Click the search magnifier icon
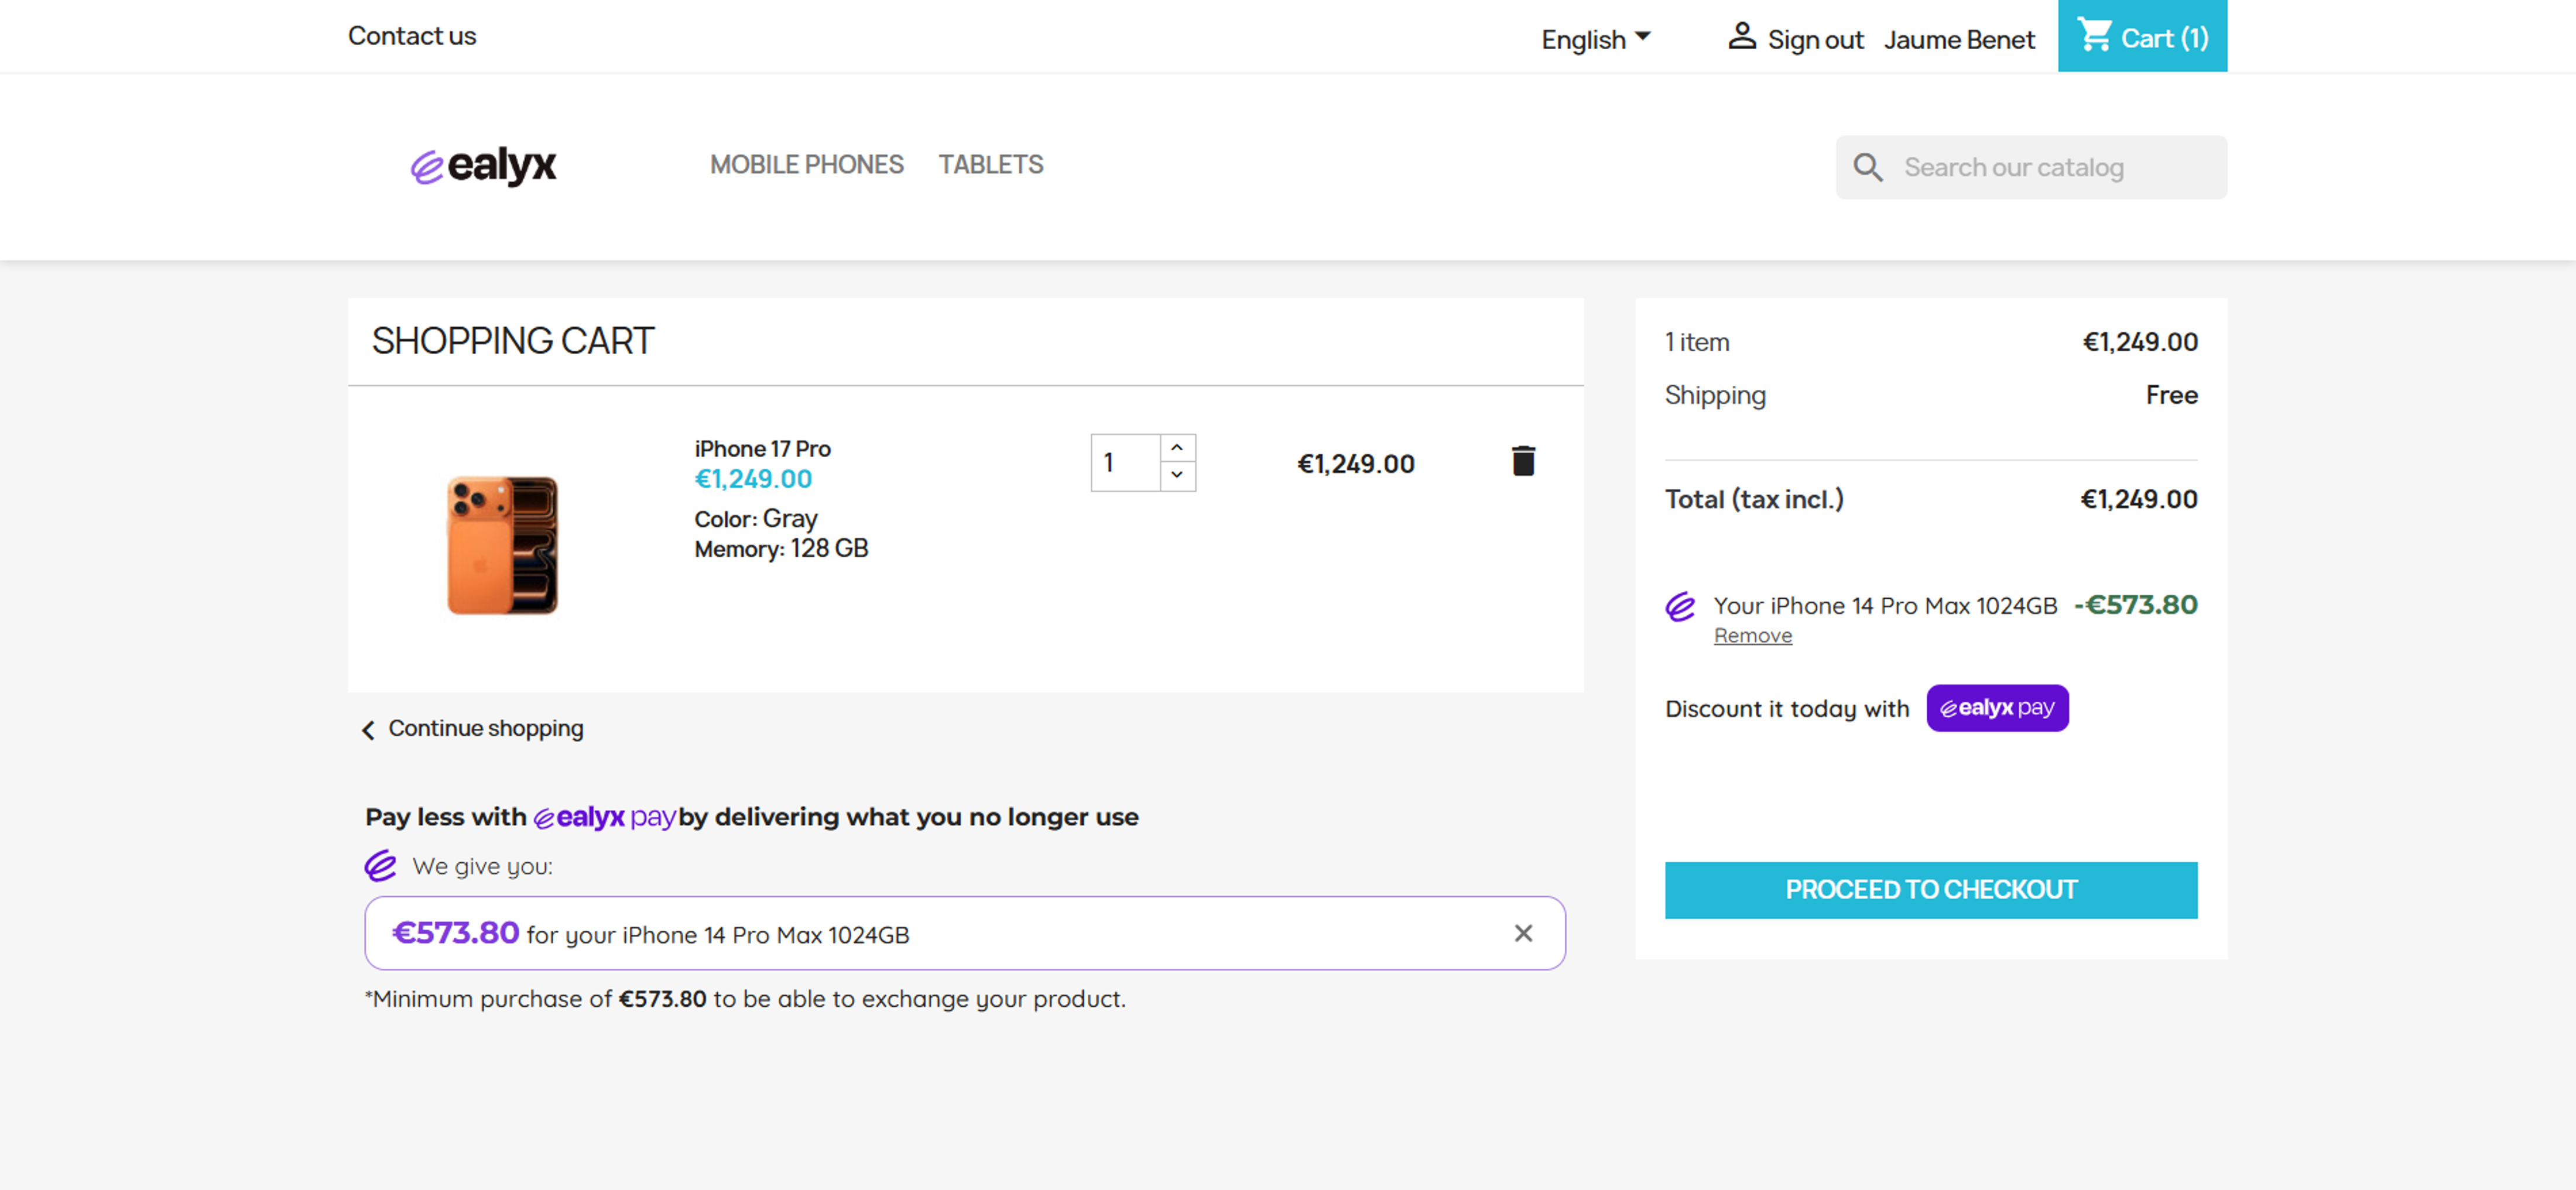The height and width of the screenshot is (1190, 2576). click(x=1867, y=167)
